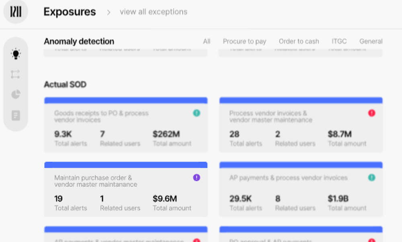Open the pie chart sidebar icon
Image resolution: width=402 pixels, height=242 pixels.
(16, 94)
